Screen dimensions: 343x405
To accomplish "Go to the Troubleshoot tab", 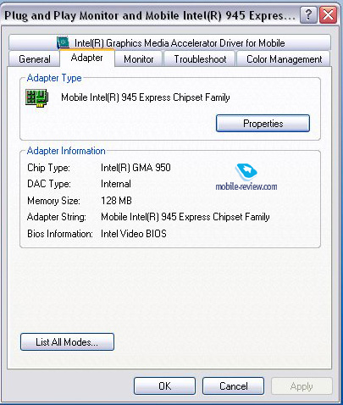I will pyautogui.click(x=200, y=59).
